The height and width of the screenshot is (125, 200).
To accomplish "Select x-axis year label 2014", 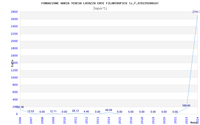I will 109,120.
